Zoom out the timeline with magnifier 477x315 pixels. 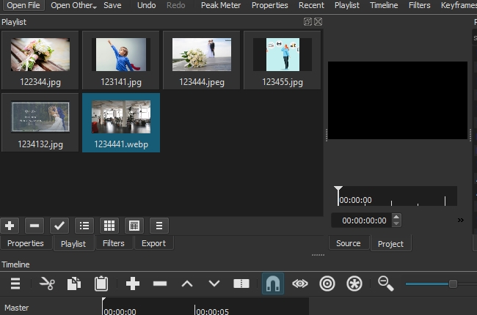coord(386,283)
